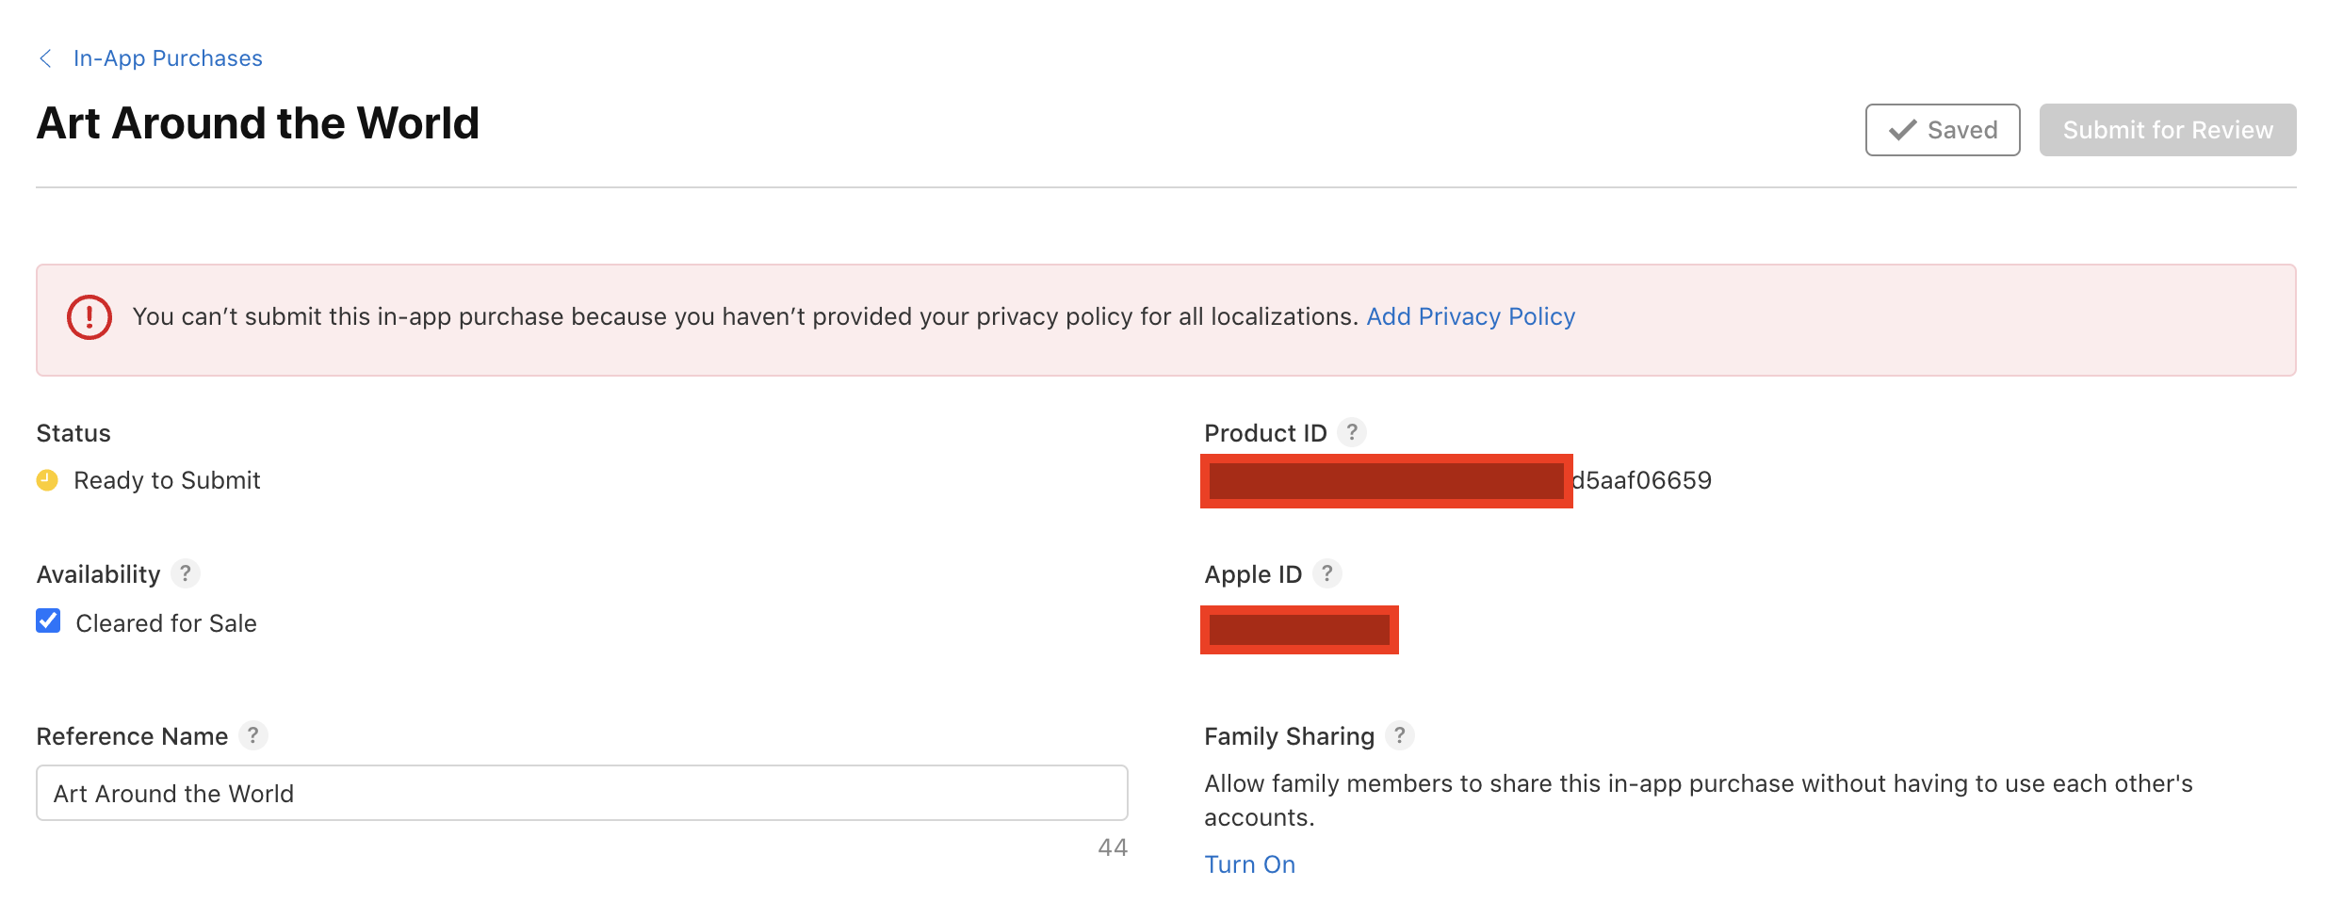2327x902 pixels.
Task: Click the back chevron arrow icon
Action: tap(45, 58)
